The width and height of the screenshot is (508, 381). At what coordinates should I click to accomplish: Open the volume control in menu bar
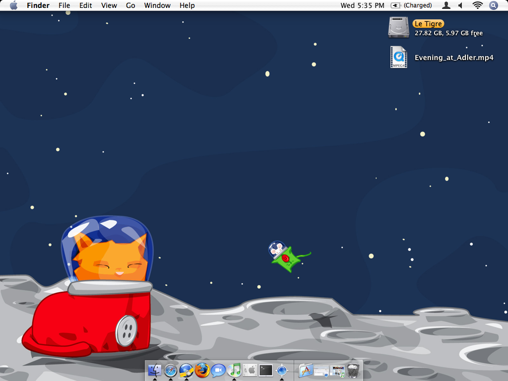click(x=460, y=5)
